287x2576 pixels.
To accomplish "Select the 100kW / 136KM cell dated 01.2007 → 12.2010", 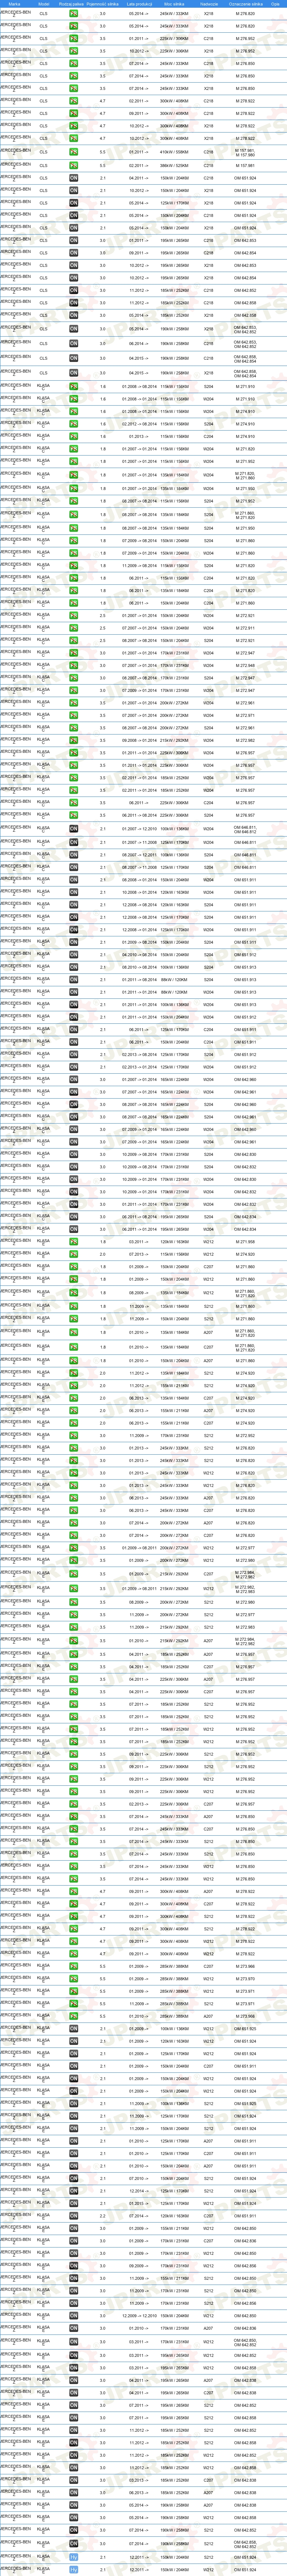I will pos(174,829).
